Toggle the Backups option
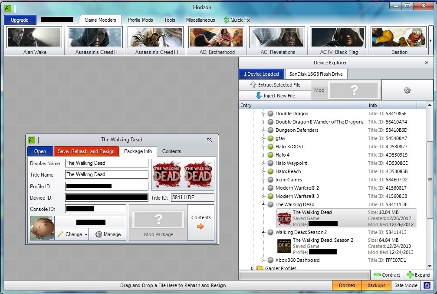This screenshot has height=294, width=437. [x=376, y=285]
